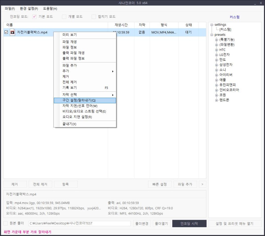Click the 재생시간 column header

pyautogui.click(x=121, y=25)
